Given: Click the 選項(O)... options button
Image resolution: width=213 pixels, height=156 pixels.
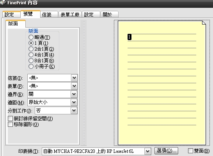Looking at the screenshot, I should pos(166,151).
